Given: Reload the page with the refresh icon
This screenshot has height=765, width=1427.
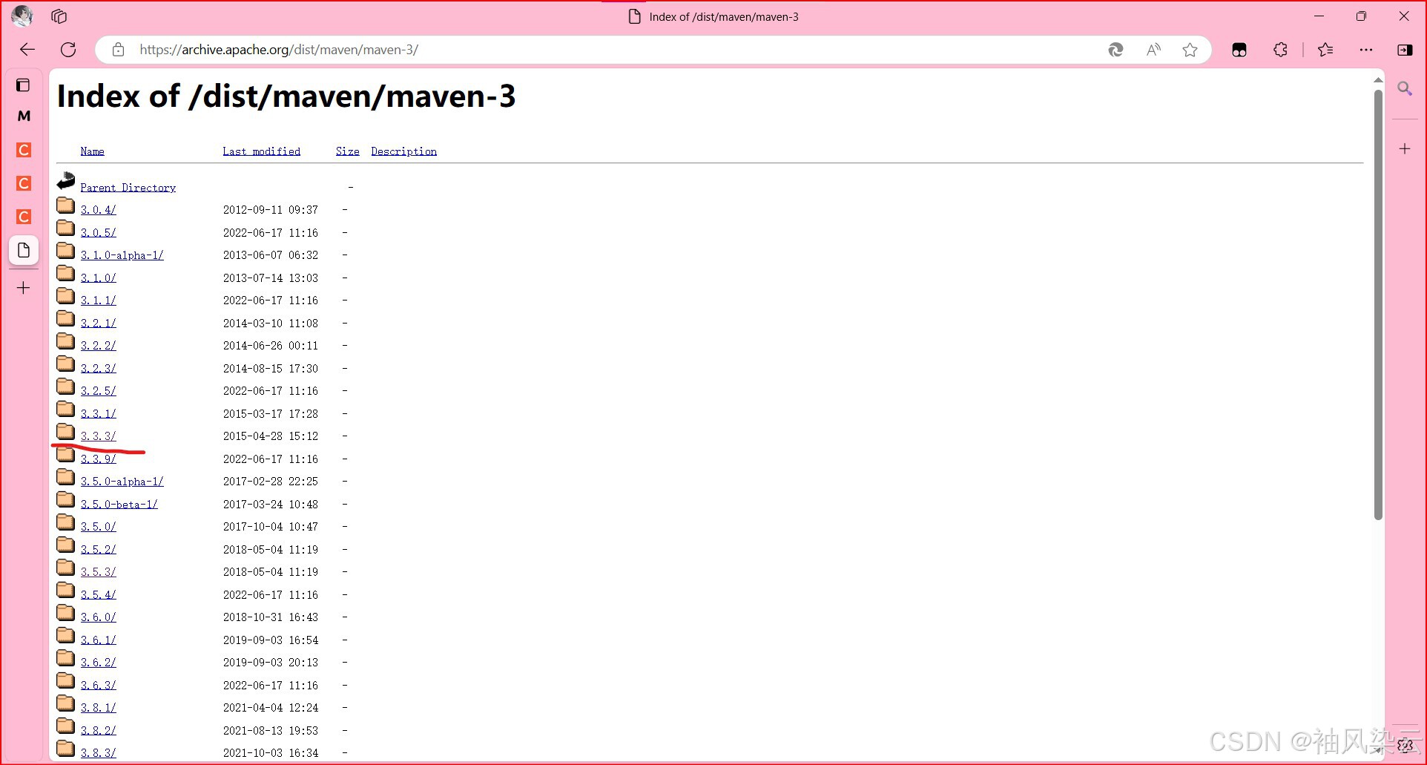Looking at the screenshot, I should [x=68, y=50].
